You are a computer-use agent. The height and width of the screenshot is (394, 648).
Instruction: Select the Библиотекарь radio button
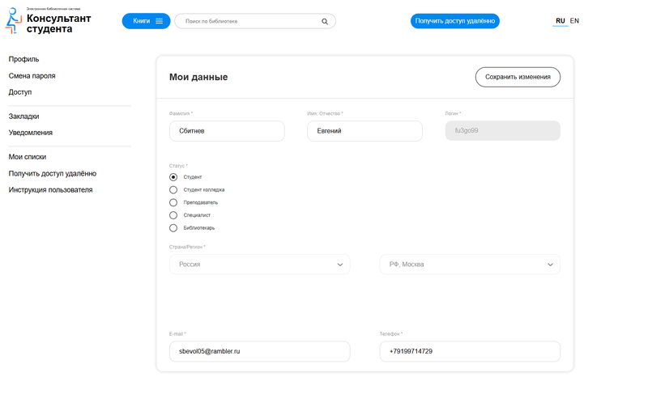[173, 228]
